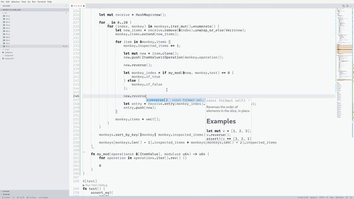Open the Cargo.toml file
The height and width of the screenshot is (199, 354).
click(9, 59)
